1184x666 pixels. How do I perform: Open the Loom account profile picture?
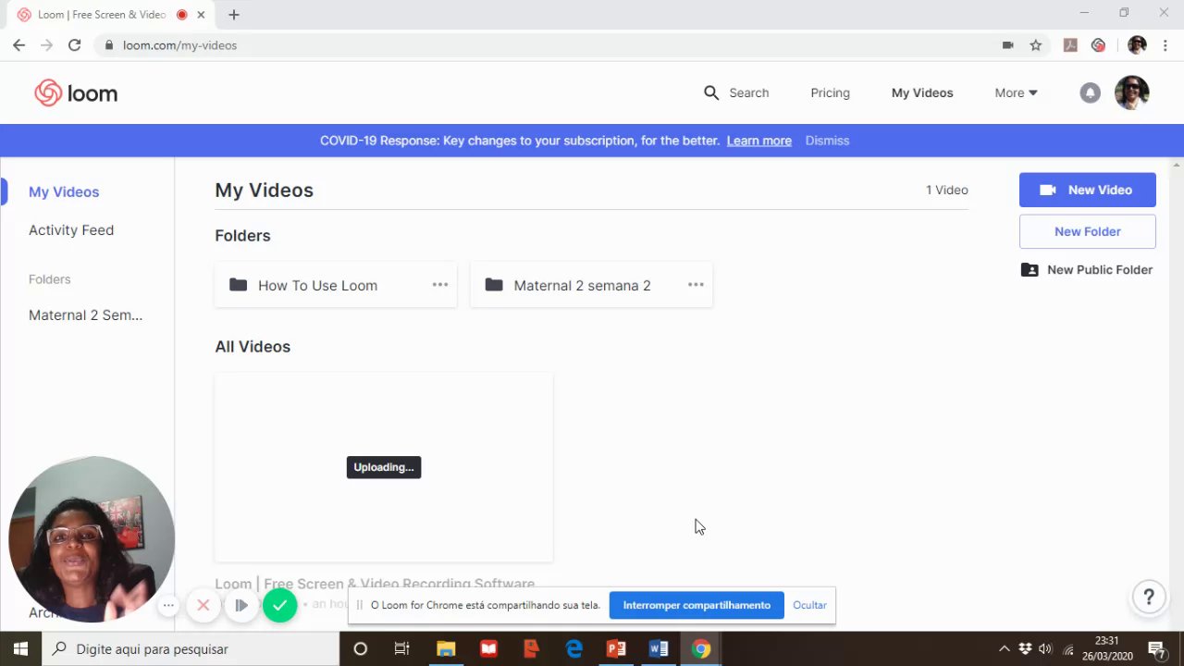point(1131,92)
